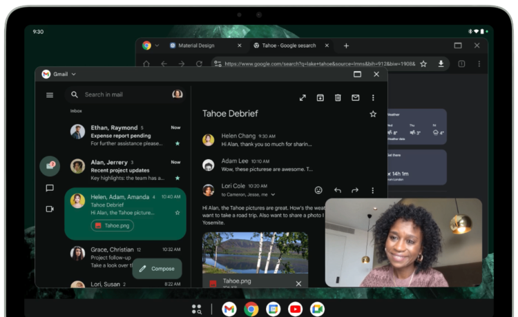Switch to the Material Design tab in Chrome
This screenshot has height=317, width=518.
point(196,45)
